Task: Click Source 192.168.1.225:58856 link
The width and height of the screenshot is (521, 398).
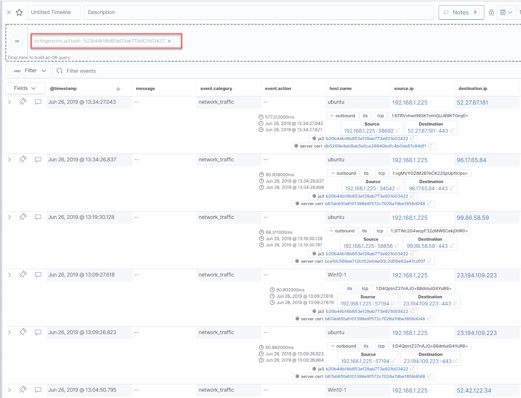Action: coord(368,246)
